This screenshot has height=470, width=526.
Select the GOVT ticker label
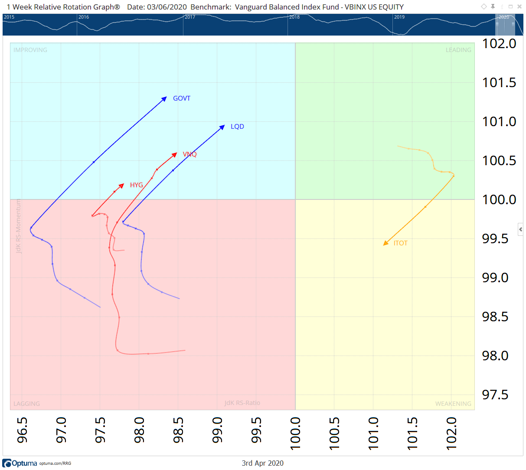(181, 98)
